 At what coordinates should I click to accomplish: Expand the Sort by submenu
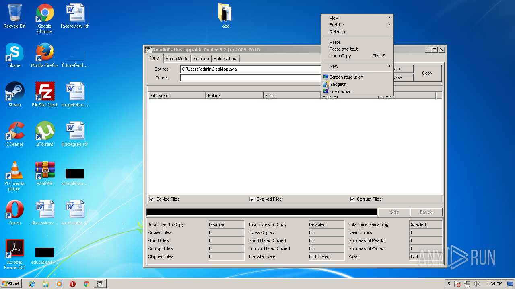tap(357, 25)
